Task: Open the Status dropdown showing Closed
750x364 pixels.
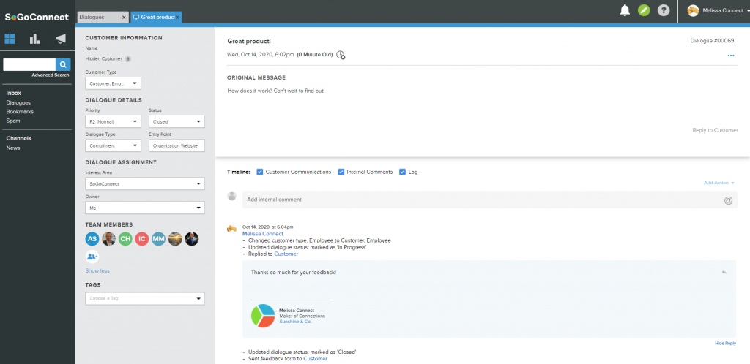Action: [x=176, y=122]
